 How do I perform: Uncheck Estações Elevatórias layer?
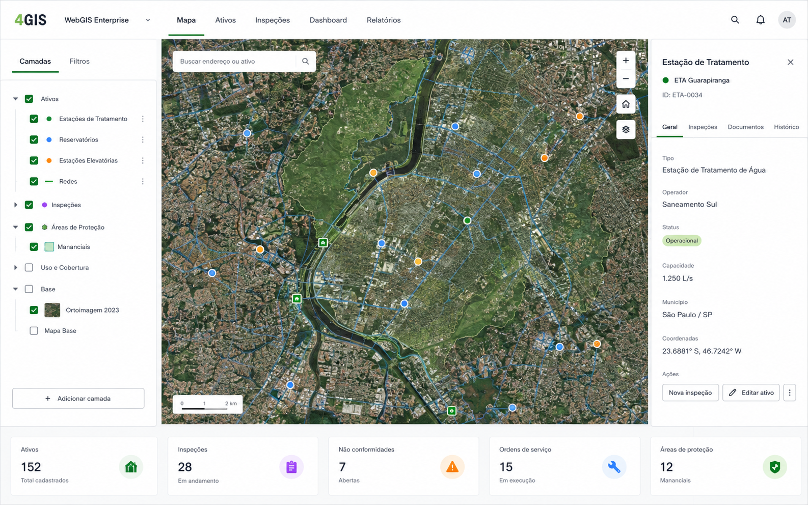tap(34, 160)
